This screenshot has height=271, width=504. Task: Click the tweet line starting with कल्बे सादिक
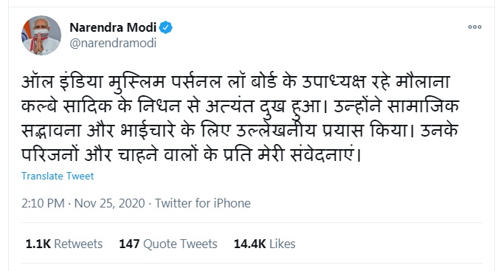pyautogui.click(x=240, y=106)
